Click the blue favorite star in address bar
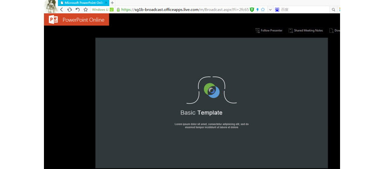This screenshot has width=384, height=169. click(263, 9)
